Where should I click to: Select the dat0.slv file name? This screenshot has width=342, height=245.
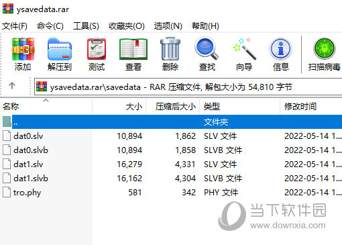[28, 136]
